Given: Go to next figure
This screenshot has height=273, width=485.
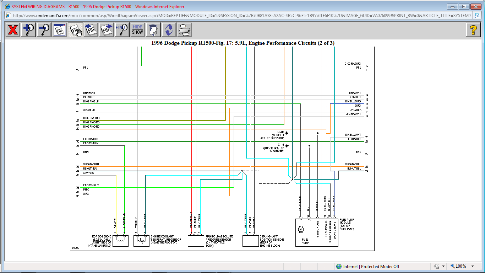Looking at the screenshot, I should point(107,30).
